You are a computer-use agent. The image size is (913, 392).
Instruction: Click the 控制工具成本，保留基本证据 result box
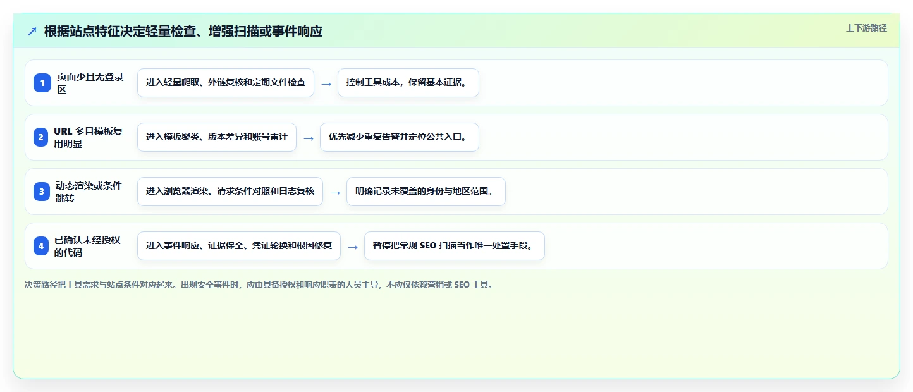[x=408, y=83]
